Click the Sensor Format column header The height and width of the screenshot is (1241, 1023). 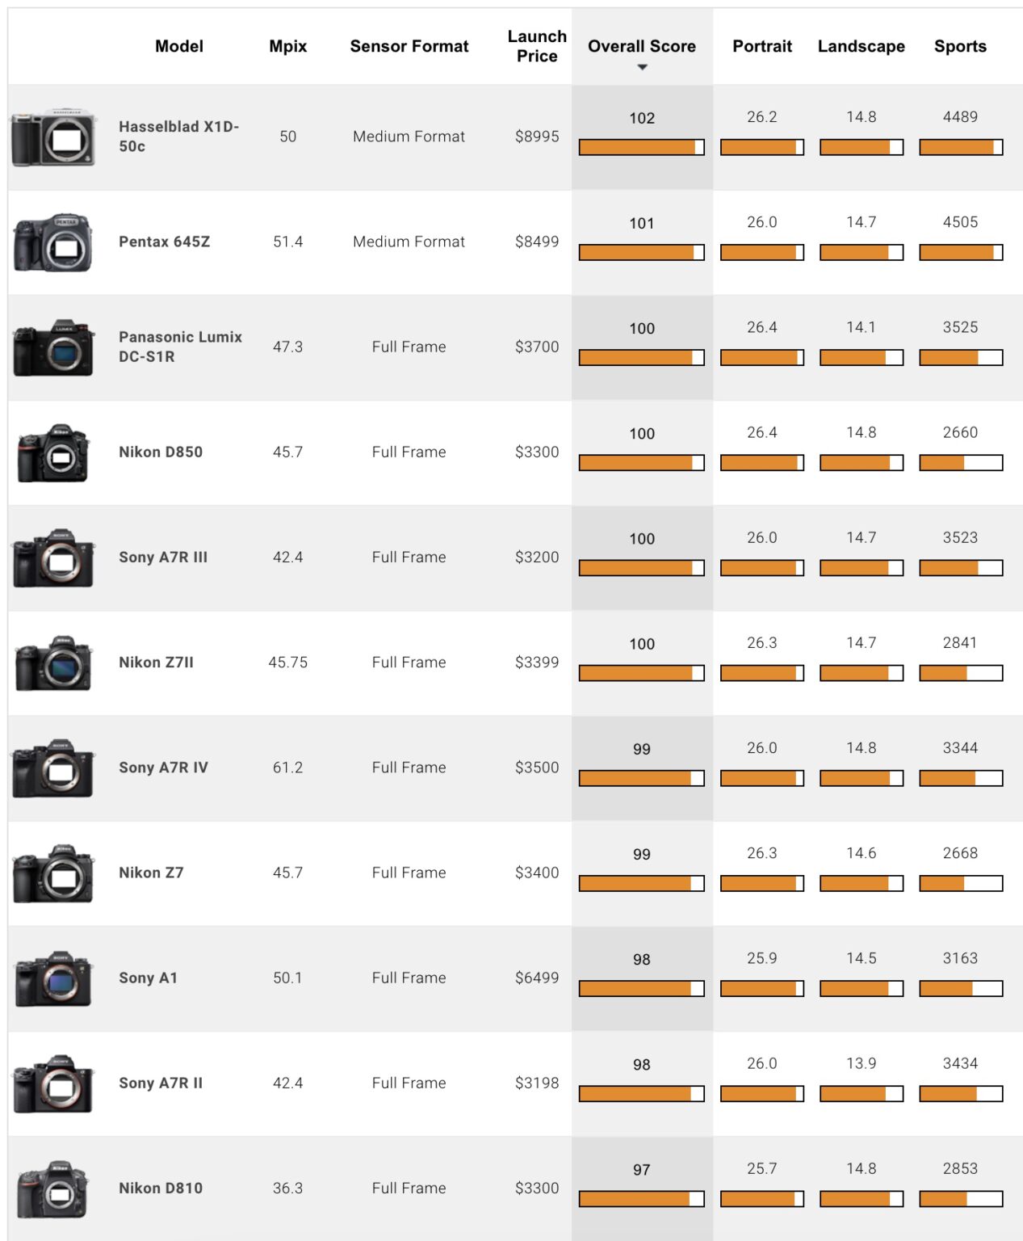coord(409,46)
